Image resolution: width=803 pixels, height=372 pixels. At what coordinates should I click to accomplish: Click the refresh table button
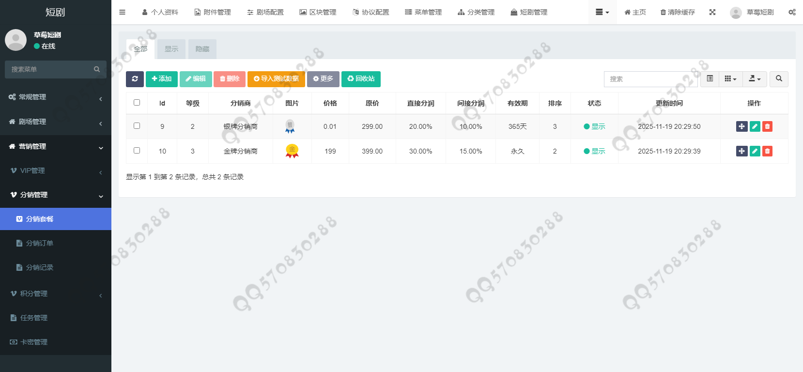[135, 79]
